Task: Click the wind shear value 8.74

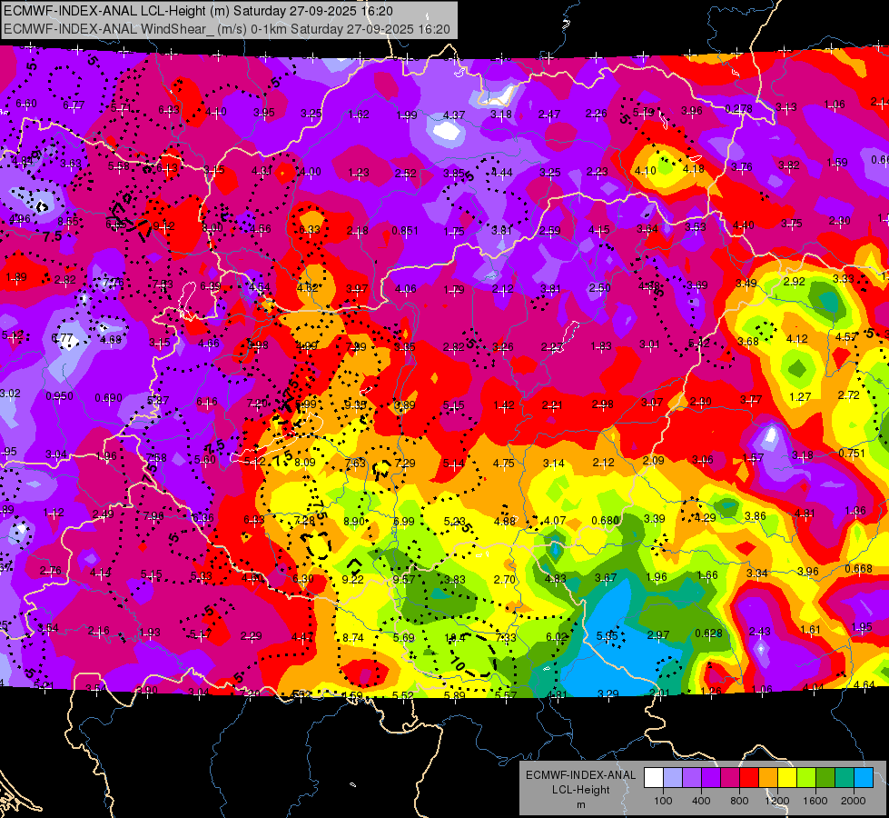Action: point(352,638)
